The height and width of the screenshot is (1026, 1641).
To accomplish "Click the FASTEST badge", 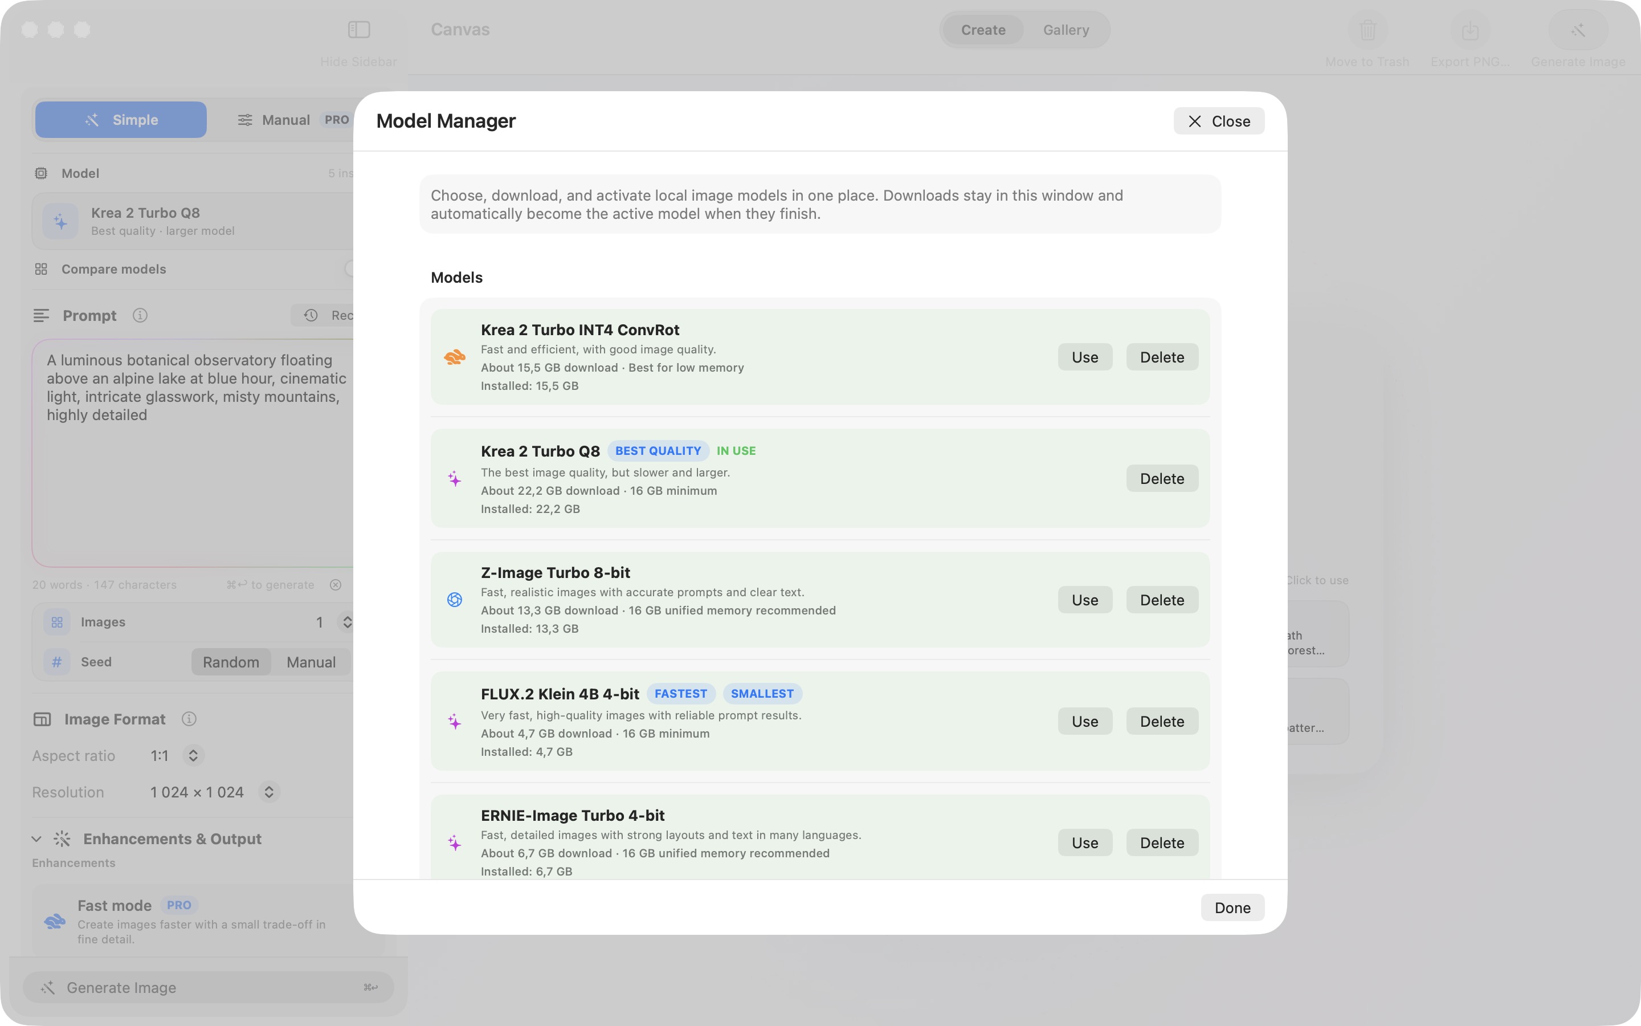I will pyautogui.click(x=681, y=694).
